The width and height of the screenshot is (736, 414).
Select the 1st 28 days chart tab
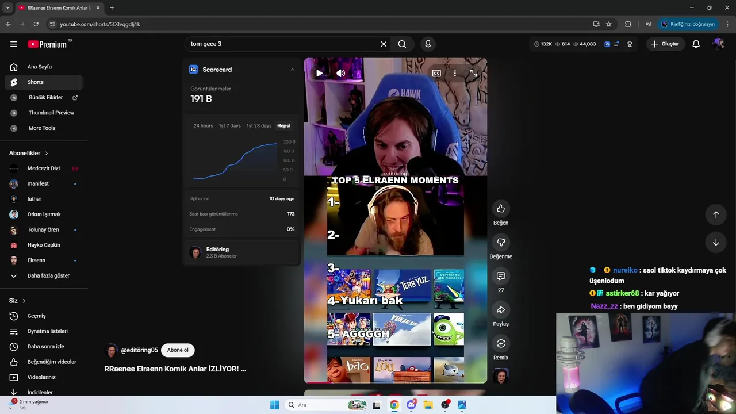pos(259,125)
